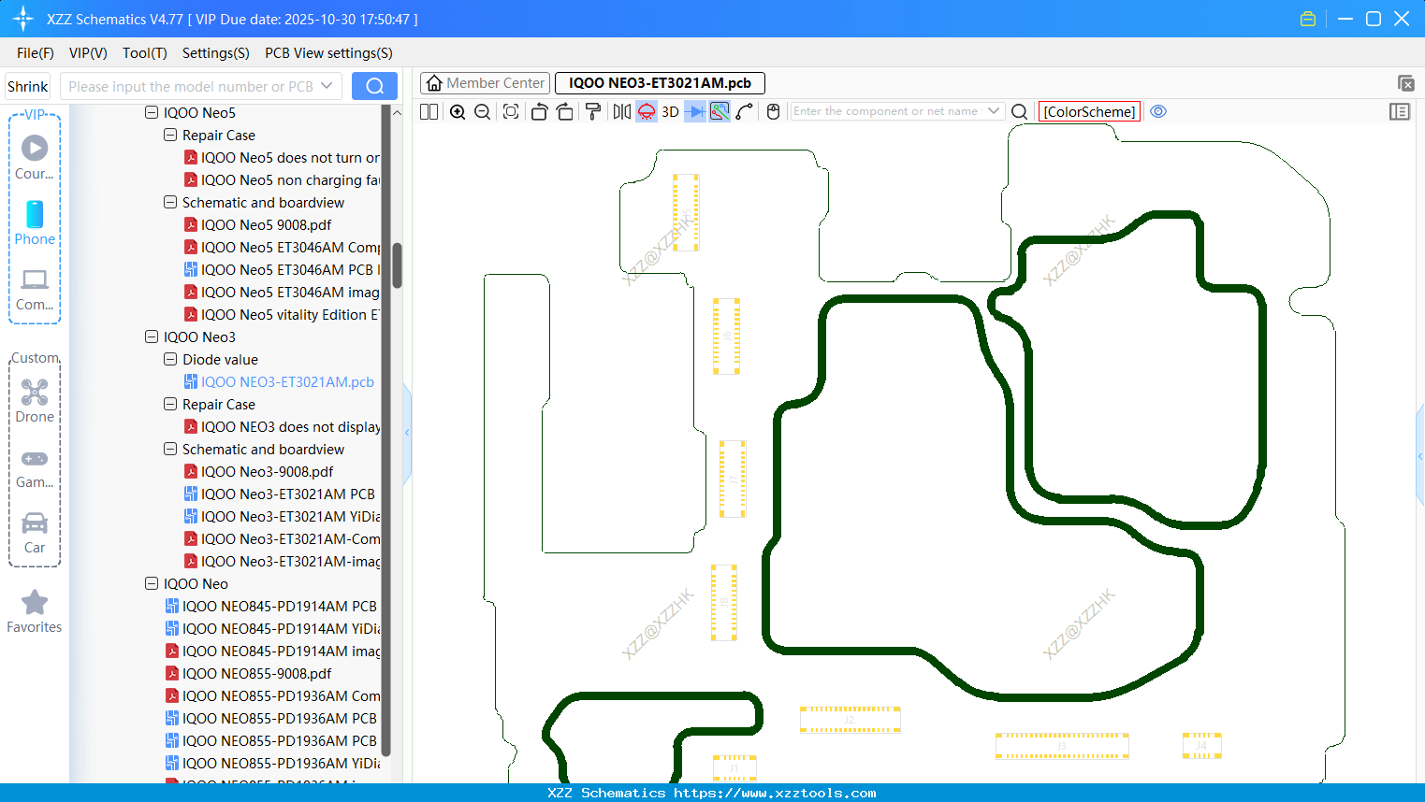This screenshot has width=1425, height=802.
Task: Open IQOO NEO855-9008.pdf file
Action: pyautogui.click(x=256, y=674)
